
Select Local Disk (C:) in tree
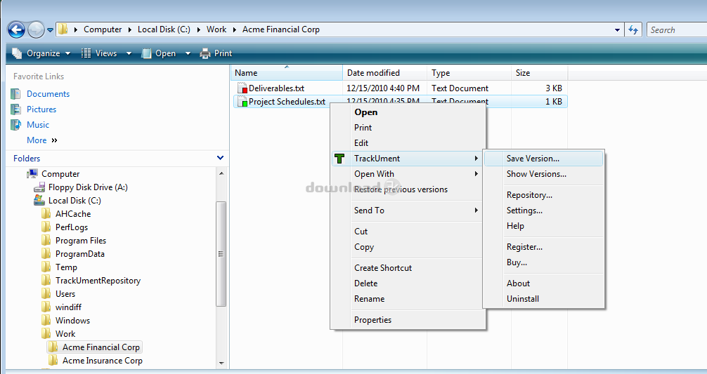coord(74,201)
